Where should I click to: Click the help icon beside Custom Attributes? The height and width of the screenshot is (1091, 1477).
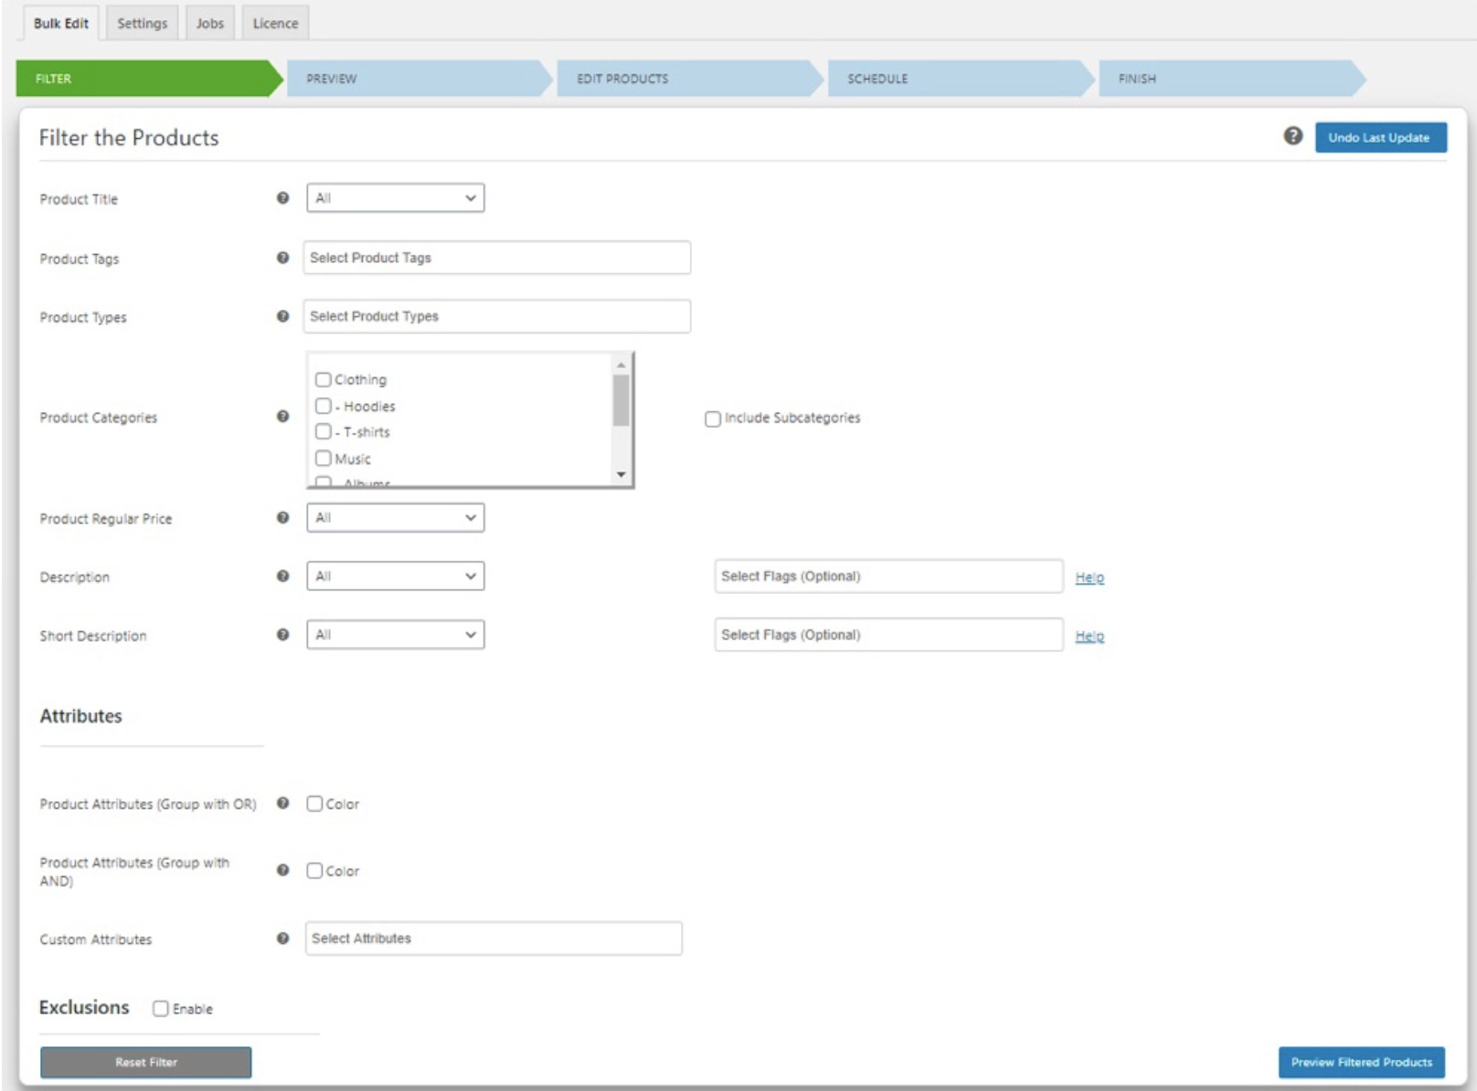282,938
